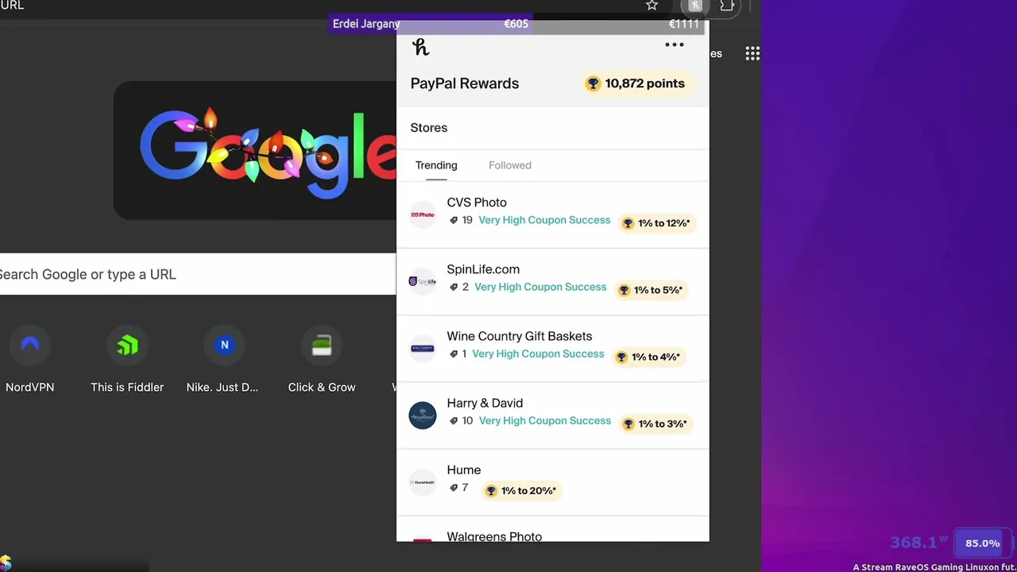1017x572 pixels.
Task: Click the Erdei Jargany overlay progress bar
Action: point(516,24)
